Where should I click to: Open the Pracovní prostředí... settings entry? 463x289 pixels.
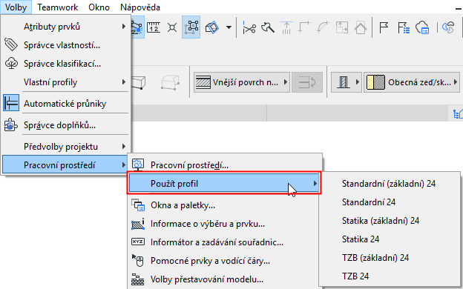tap(224, 165)
